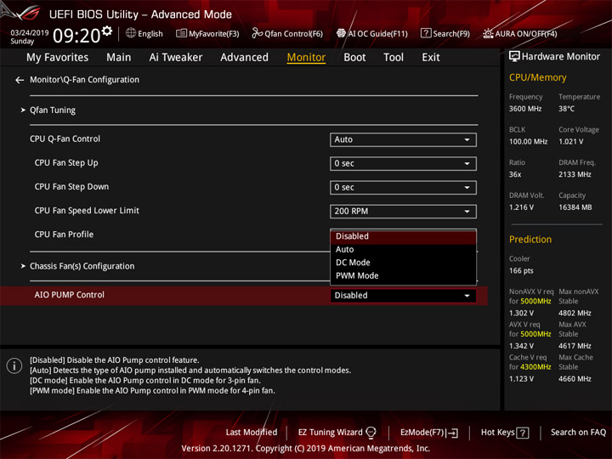Close the AIO PUMP Control dropdown
The image size is (612, 459).
click(x=403, y=296)
